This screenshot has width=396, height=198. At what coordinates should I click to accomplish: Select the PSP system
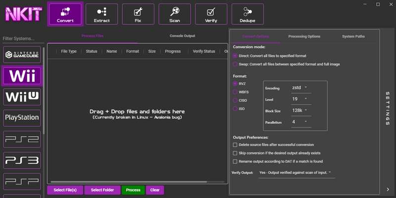(22, 182)
